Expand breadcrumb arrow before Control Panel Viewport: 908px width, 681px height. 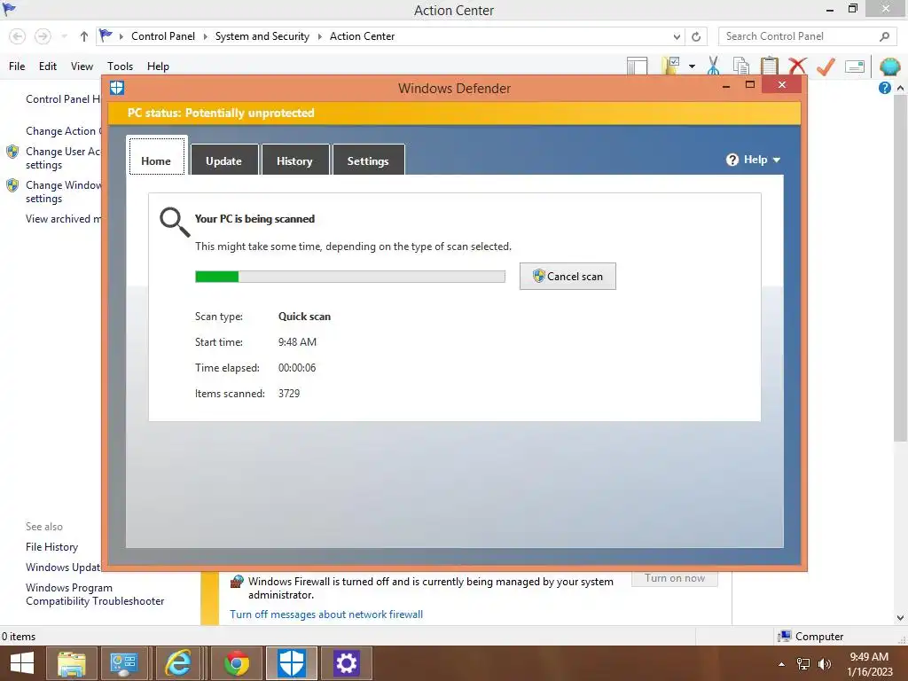coord(121,36)
